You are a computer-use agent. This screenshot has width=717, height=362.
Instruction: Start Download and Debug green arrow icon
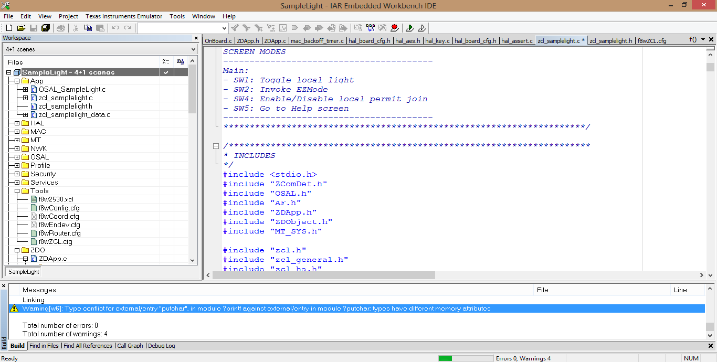coord(410,28)
